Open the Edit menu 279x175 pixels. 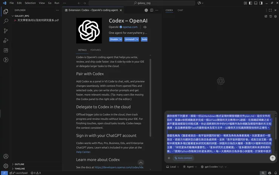tap(19, 3)
